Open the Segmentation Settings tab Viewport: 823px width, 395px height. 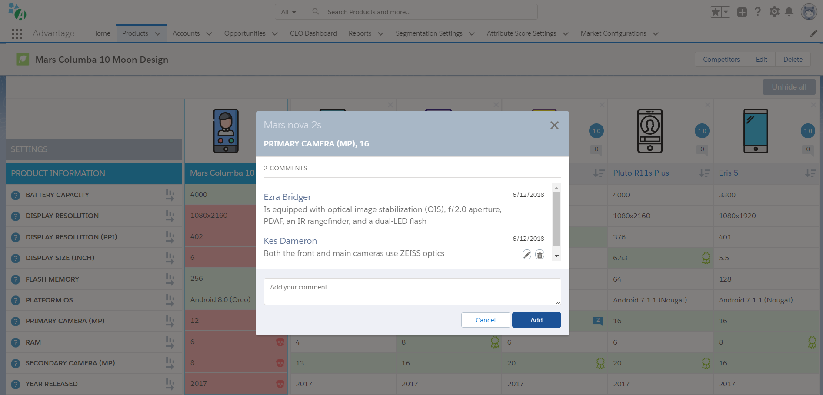429,33
